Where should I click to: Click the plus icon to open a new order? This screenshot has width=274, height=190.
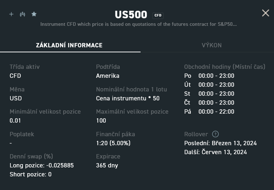(x=11, y=14)
